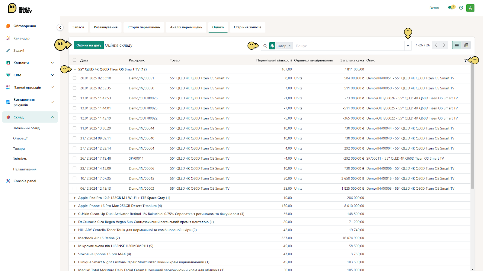Switch to pivot table view icon
The width and height of the screenshot is (483, 271).
click(466, 45)
